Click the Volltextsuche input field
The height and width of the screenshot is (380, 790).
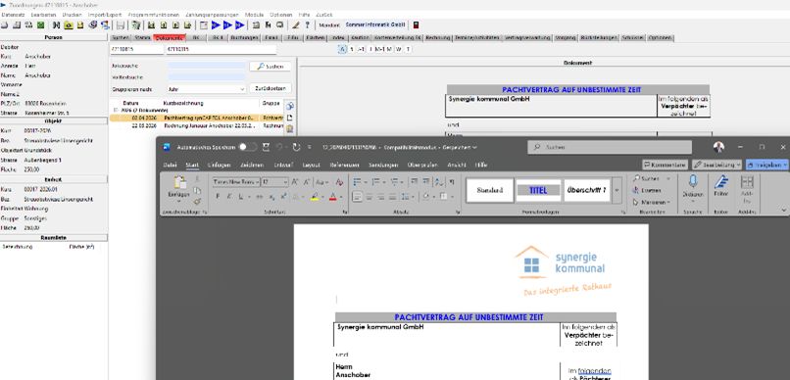207,77
